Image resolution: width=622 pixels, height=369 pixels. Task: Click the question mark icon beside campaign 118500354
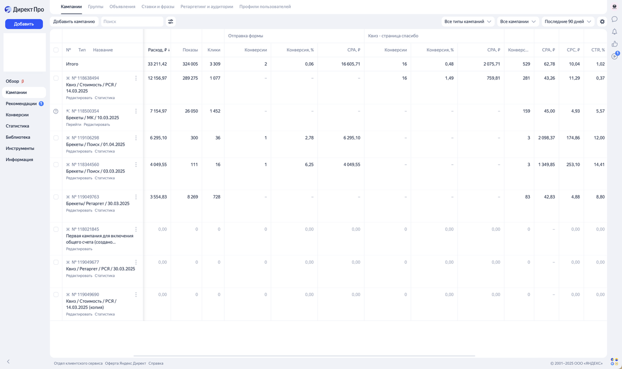pos(56,111)
